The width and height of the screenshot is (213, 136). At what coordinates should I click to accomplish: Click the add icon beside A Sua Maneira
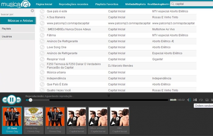click(x=42, y=17)
